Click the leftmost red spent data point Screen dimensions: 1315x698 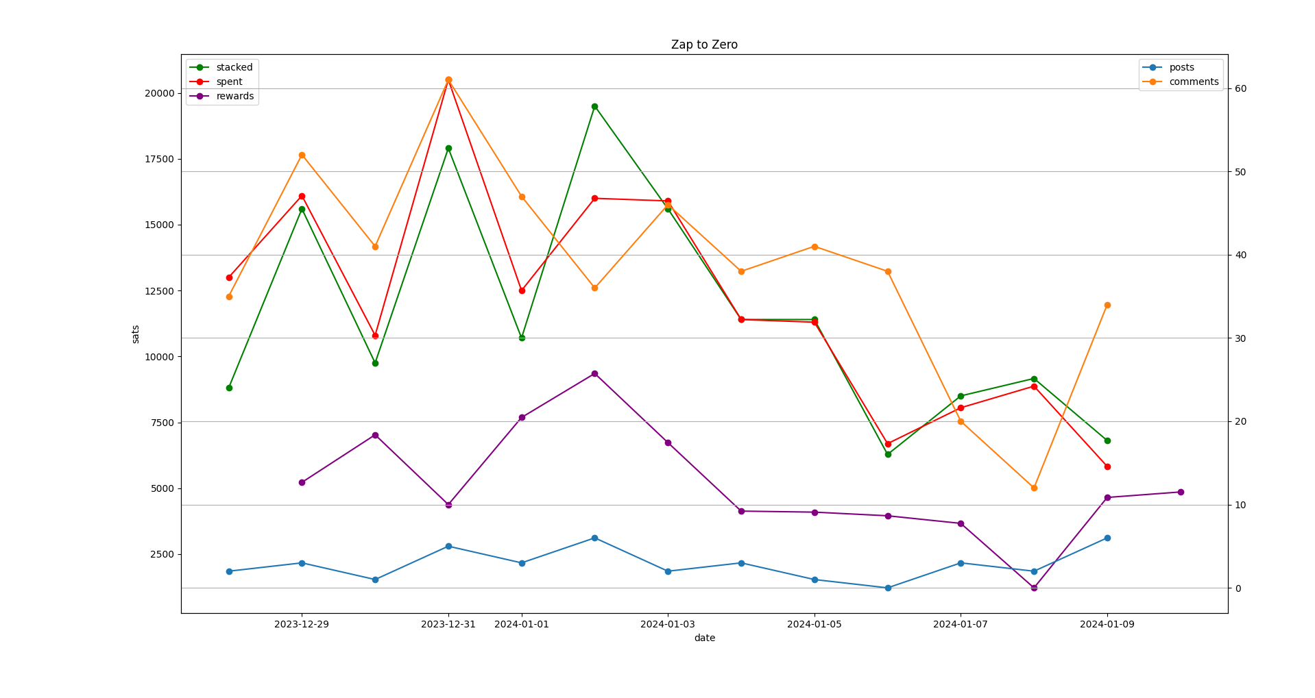(229, 277)
